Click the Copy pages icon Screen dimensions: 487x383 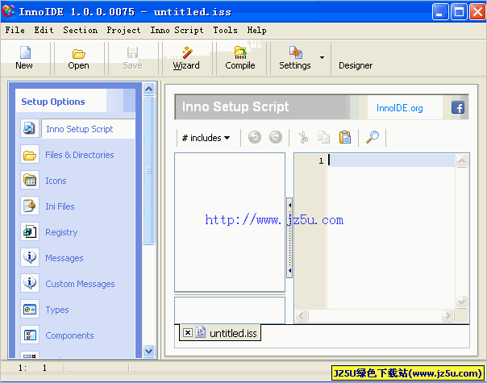(323, 137)
